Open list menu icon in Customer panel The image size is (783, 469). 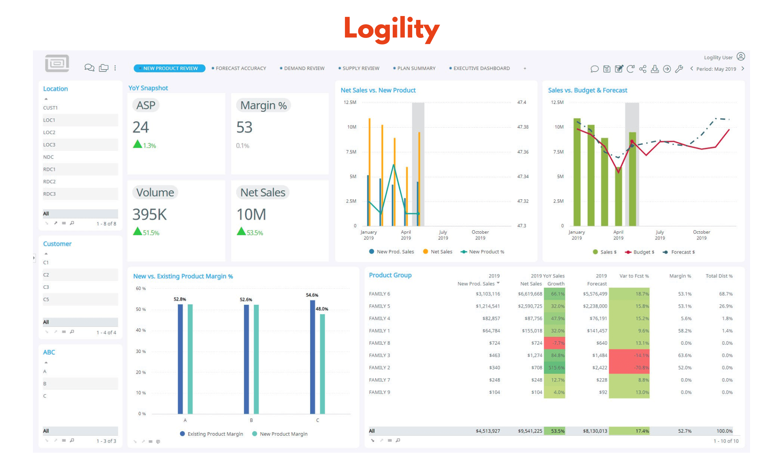64,332
